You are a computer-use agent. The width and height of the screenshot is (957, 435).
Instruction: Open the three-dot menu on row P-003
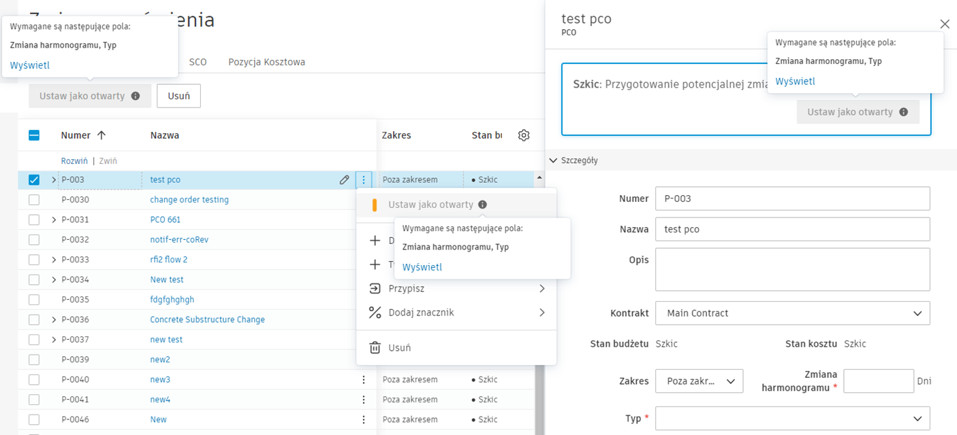(364, 180)
